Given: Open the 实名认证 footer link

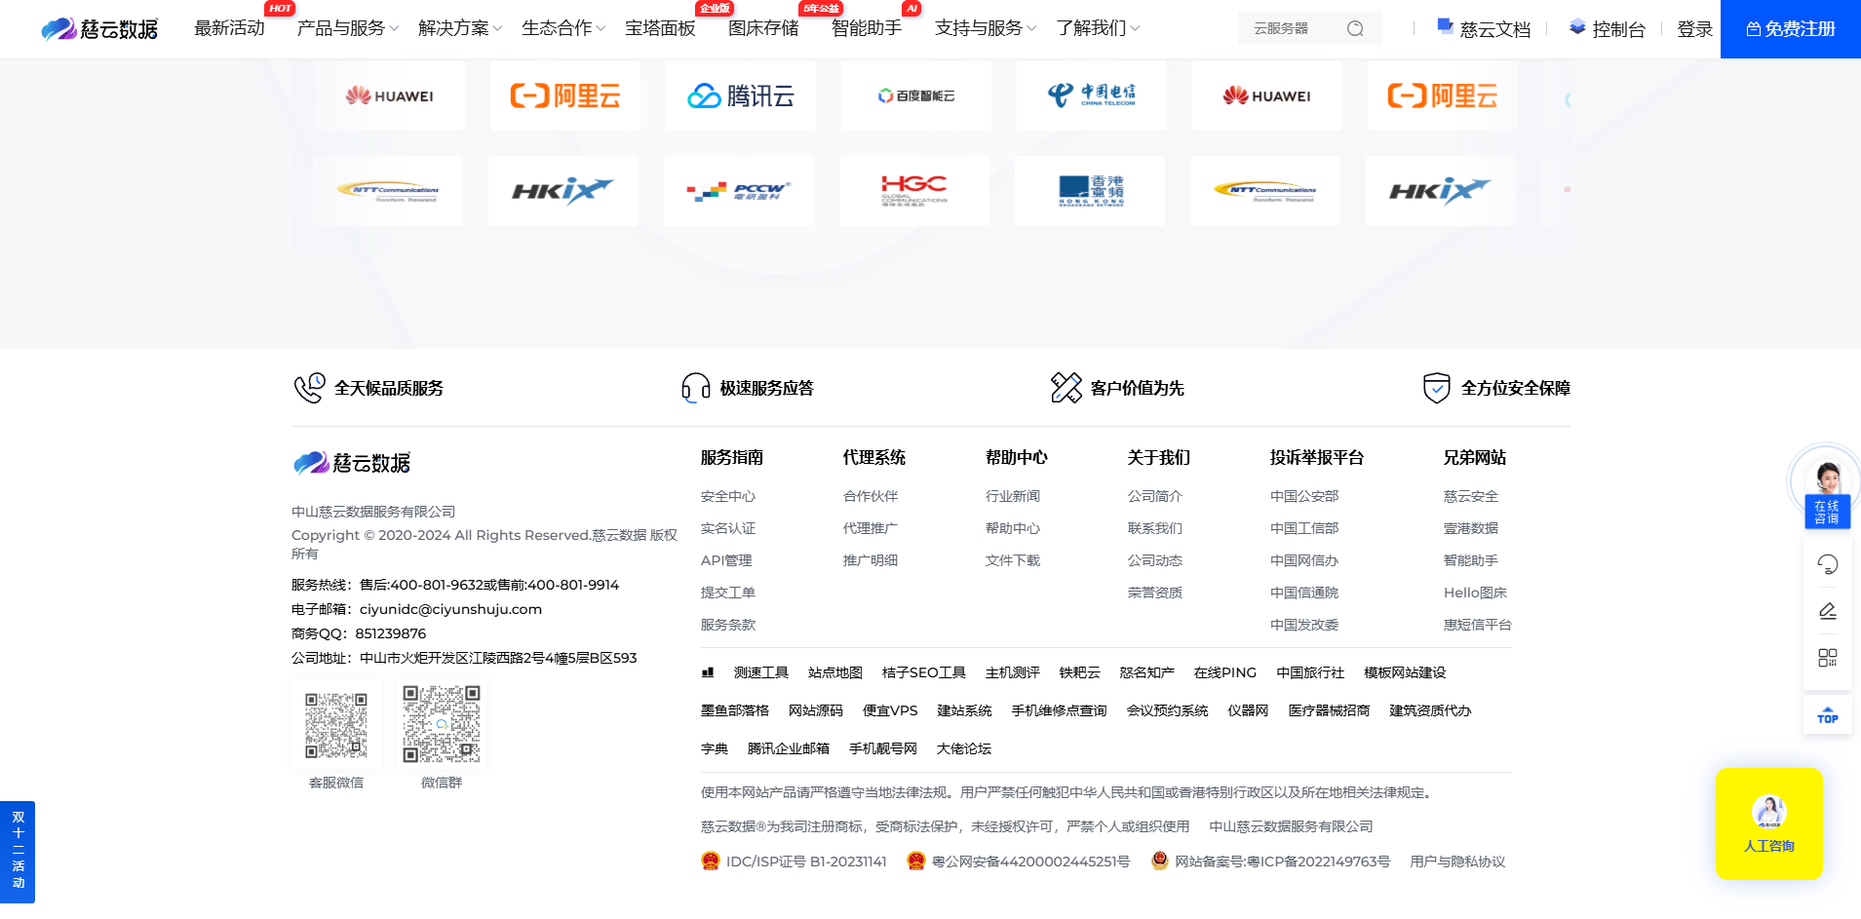Looking at the screenshot, I should 727,528.
